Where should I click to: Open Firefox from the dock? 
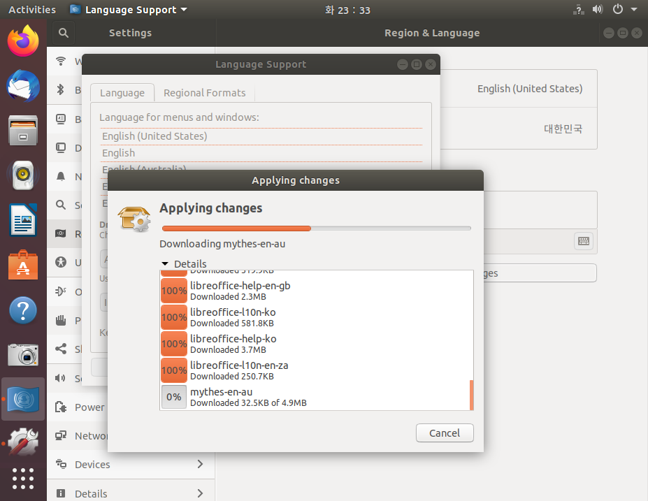point(23,41)
